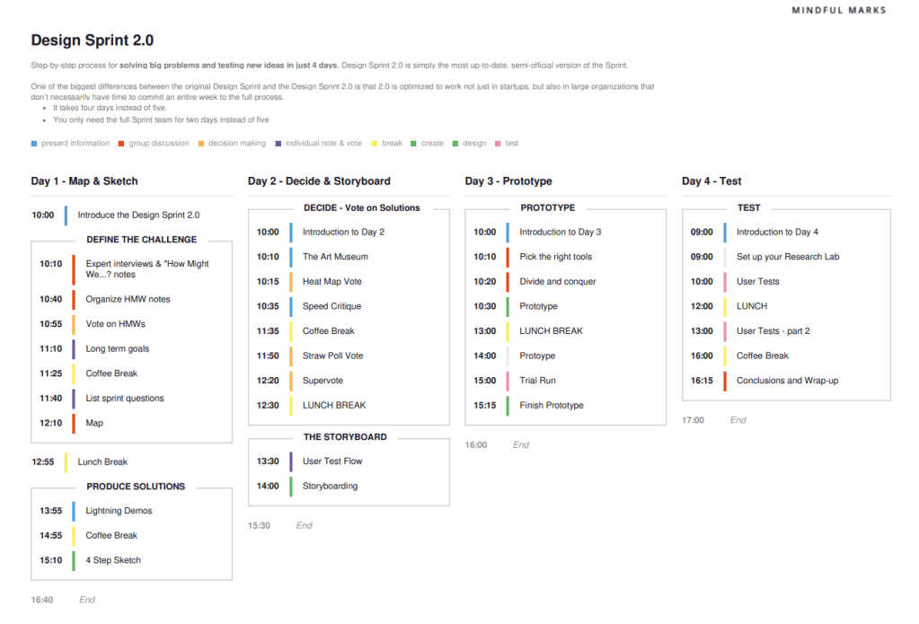Select the 'Divide and conquer' activity

click(x=557, y=282)
